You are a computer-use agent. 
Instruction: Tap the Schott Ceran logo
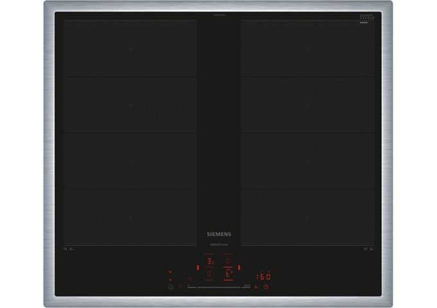367,17
